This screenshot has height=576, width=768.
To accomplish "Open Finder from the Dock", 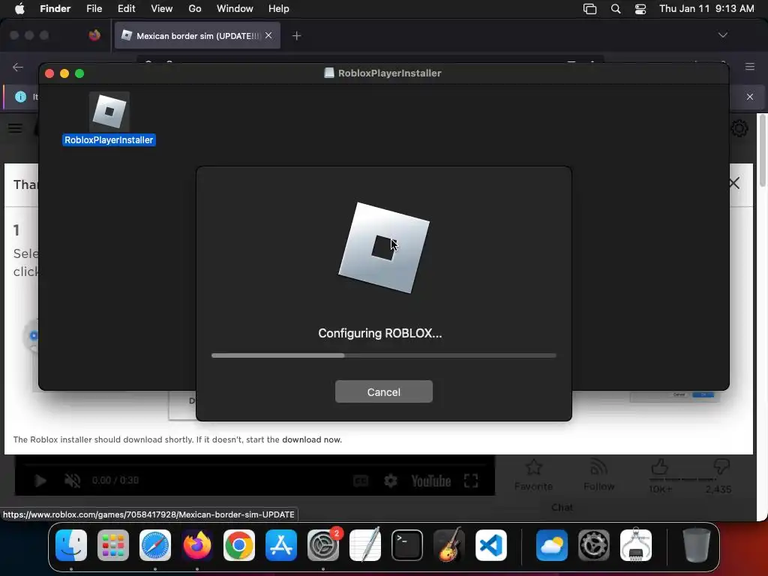I will [71, 545].
